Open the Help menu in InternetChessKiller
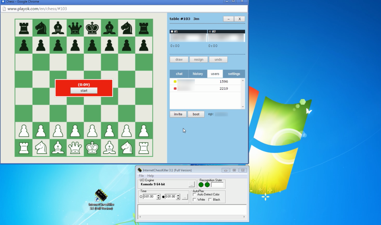Viewport: 381px width, 225px height. point(150,176)
